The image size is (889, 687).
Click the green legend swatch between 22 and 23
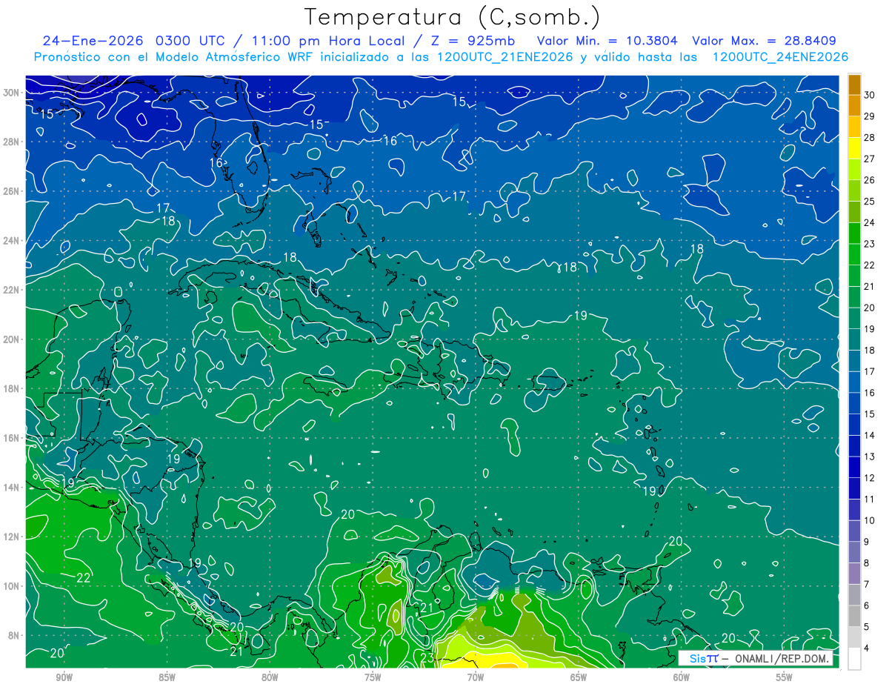pos(854,254)
